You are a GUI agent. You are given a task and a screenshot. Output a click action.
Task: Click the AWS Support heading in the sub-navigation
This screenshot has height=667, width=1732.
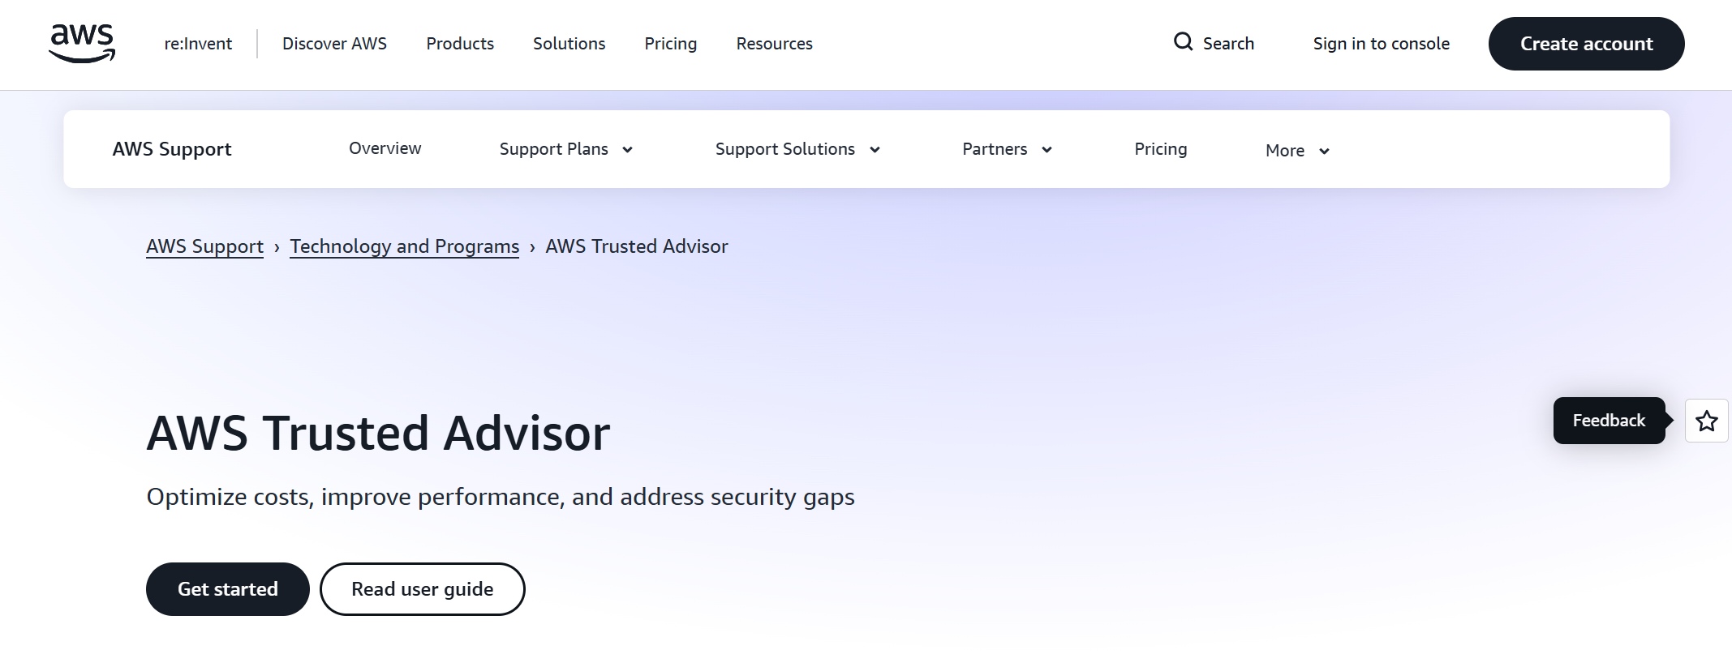172,149
